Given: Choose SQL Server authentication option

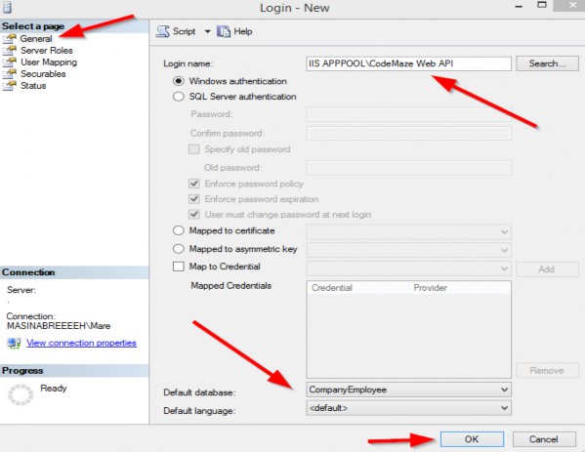Looking at the screenshot, I should (179, 97).
